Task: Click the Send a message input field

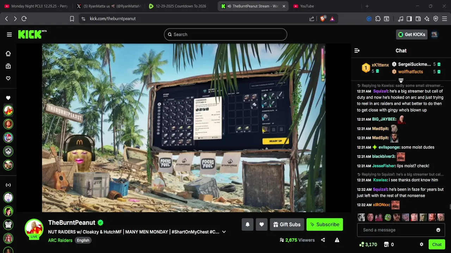Action: click(x=396, y=230)
